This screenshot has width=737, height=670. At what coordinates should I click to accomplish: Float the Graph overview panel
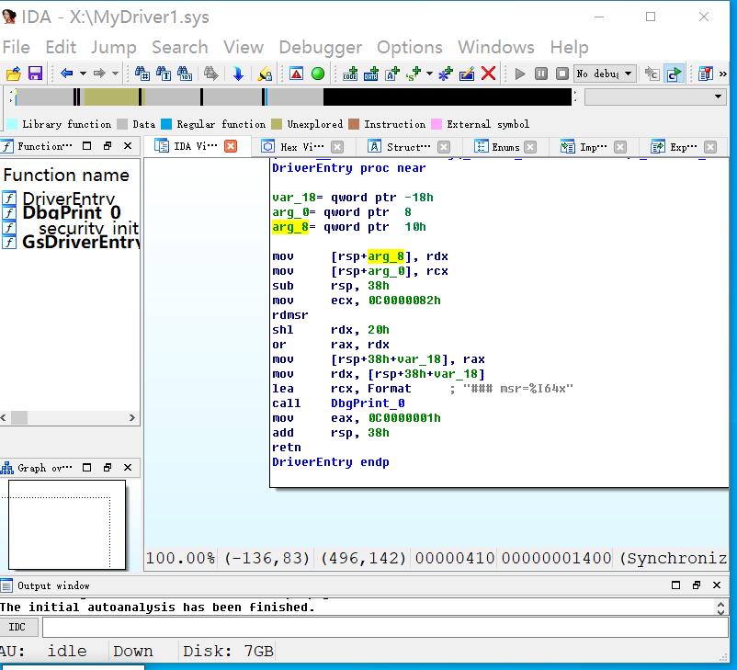(x=108, y=468)
